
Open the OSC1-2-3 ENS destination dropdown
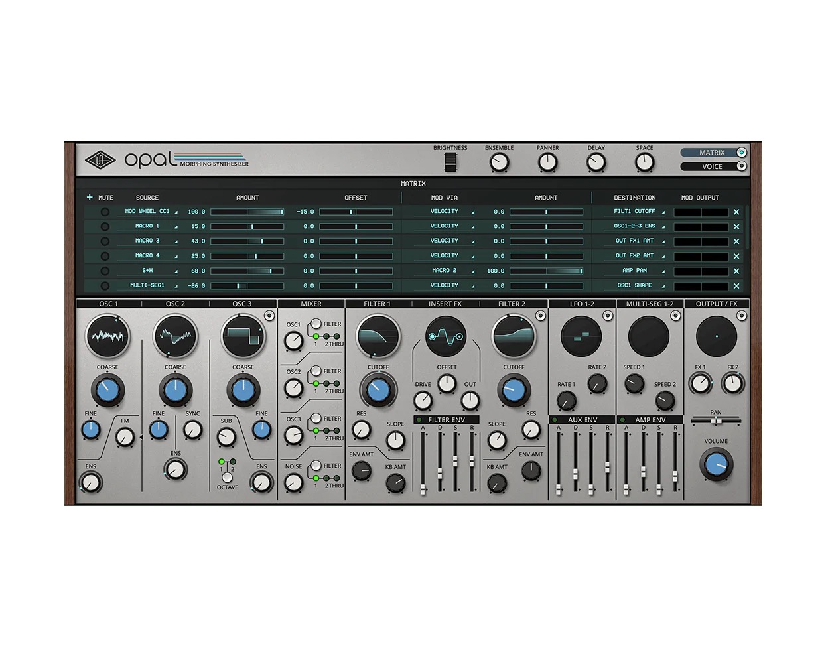coord(635,226)
